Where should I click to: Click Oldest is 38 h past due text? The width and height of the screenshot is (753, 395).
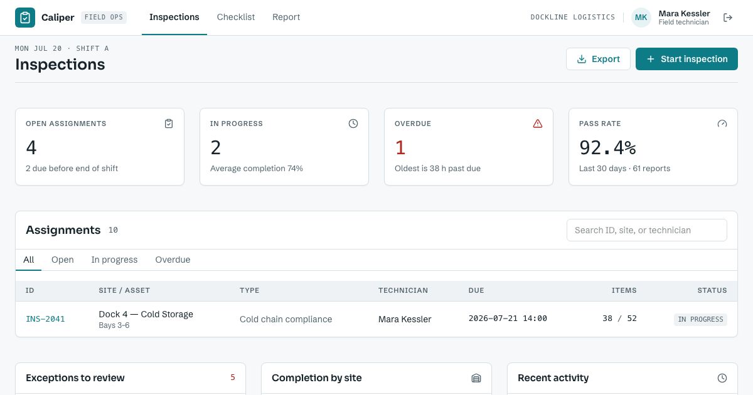click(x=437, y=169)
